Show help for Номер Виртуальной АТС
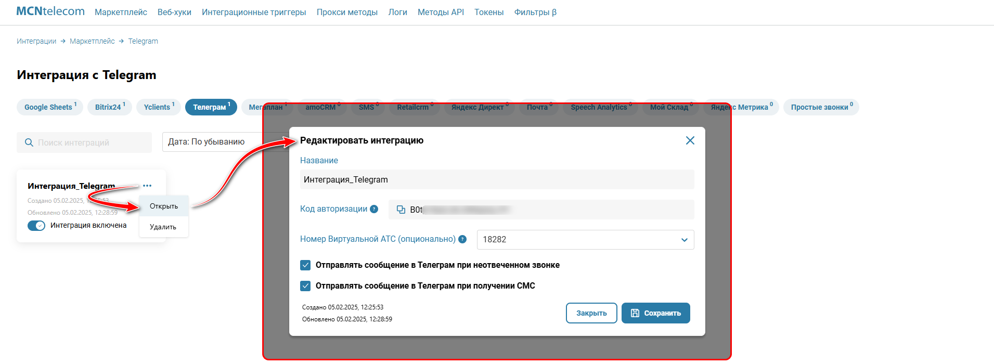This screenshot has width=994, height=364. (x=462, y=239)
